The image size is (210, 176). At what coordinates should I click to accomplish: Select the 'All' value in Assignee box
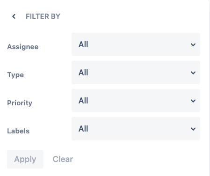click(x=83, y=44)
